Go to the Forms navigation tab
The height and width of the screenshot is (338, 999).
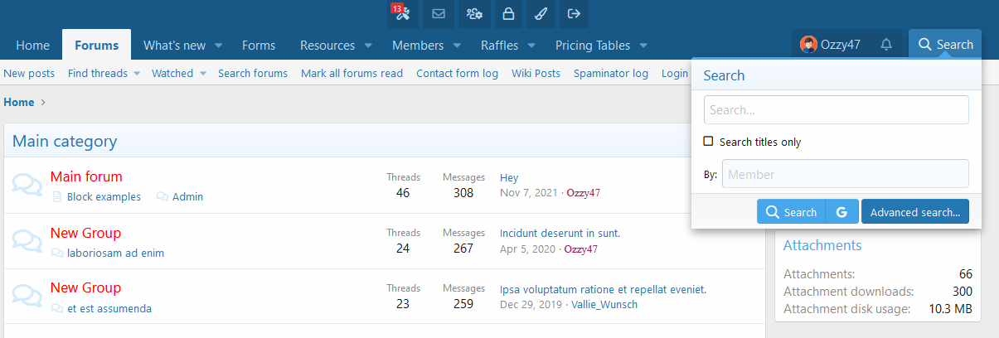[x=259, y=46]
